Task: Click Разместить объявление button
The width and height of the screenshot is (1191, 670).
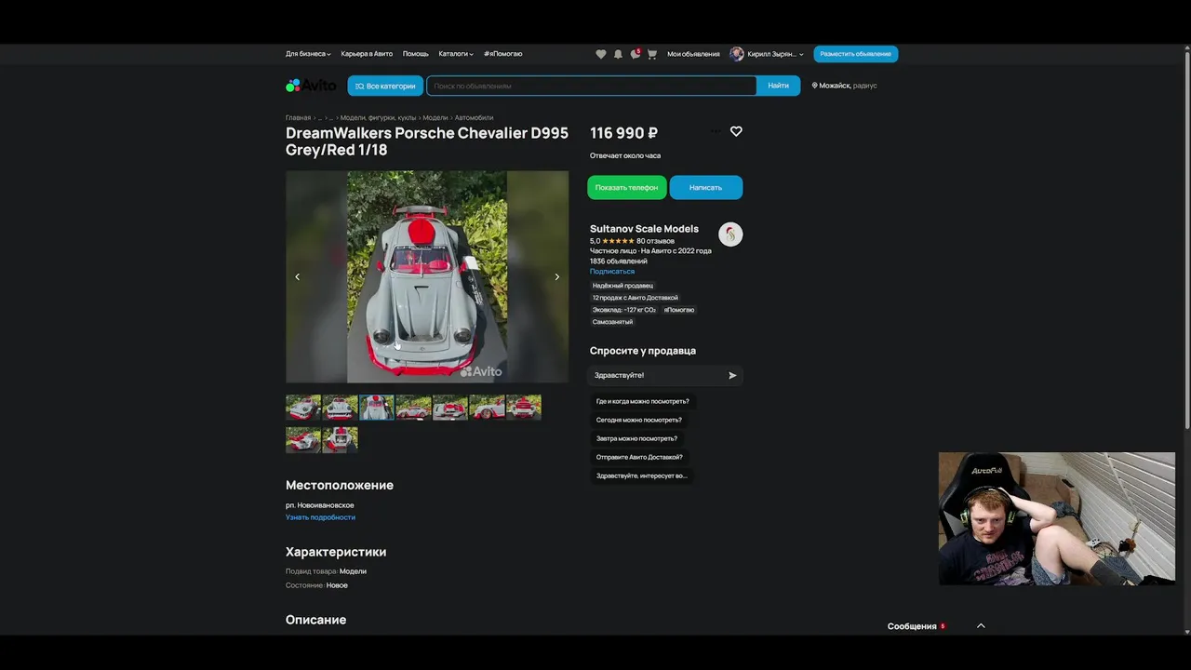Action: point(856,54)
